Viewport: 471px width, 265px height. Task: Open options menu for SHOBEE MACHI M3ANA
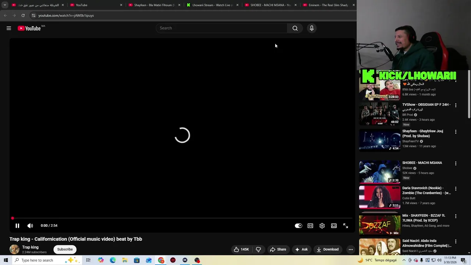pos(456,163)
